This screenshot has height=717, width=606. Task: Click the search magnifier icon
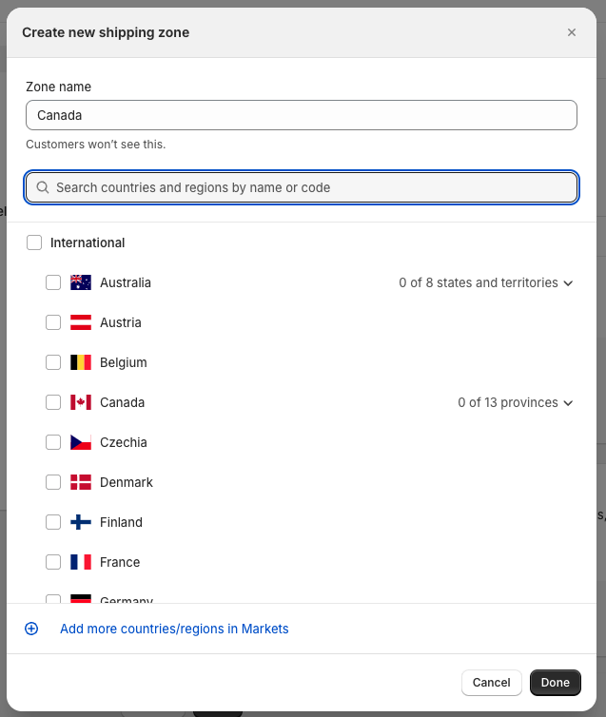coord(43,187)
